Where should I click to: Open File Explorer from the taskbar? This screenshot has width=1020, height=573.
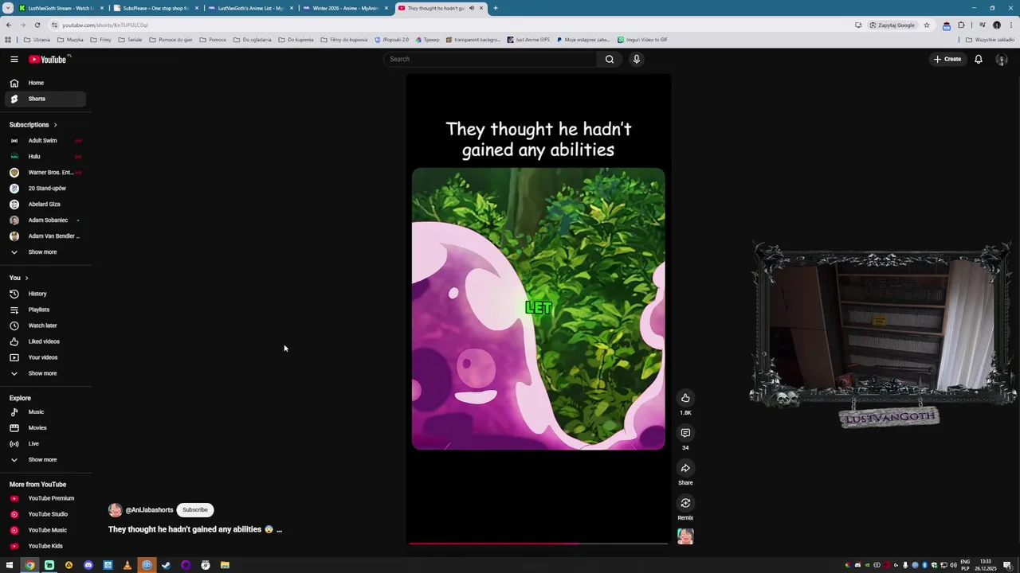pos(225,565)
